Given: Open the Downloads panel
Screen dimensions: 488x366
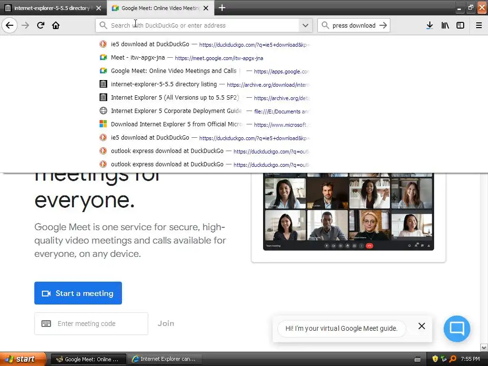Looking at the screenshot, I should pos(429,25).
